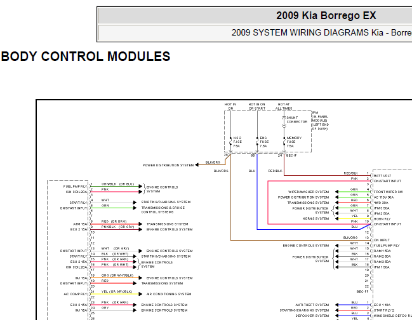412x320 pixels.
Task: Select the "DEFOGGER SYSTEM" destination text
Action: 312,316
